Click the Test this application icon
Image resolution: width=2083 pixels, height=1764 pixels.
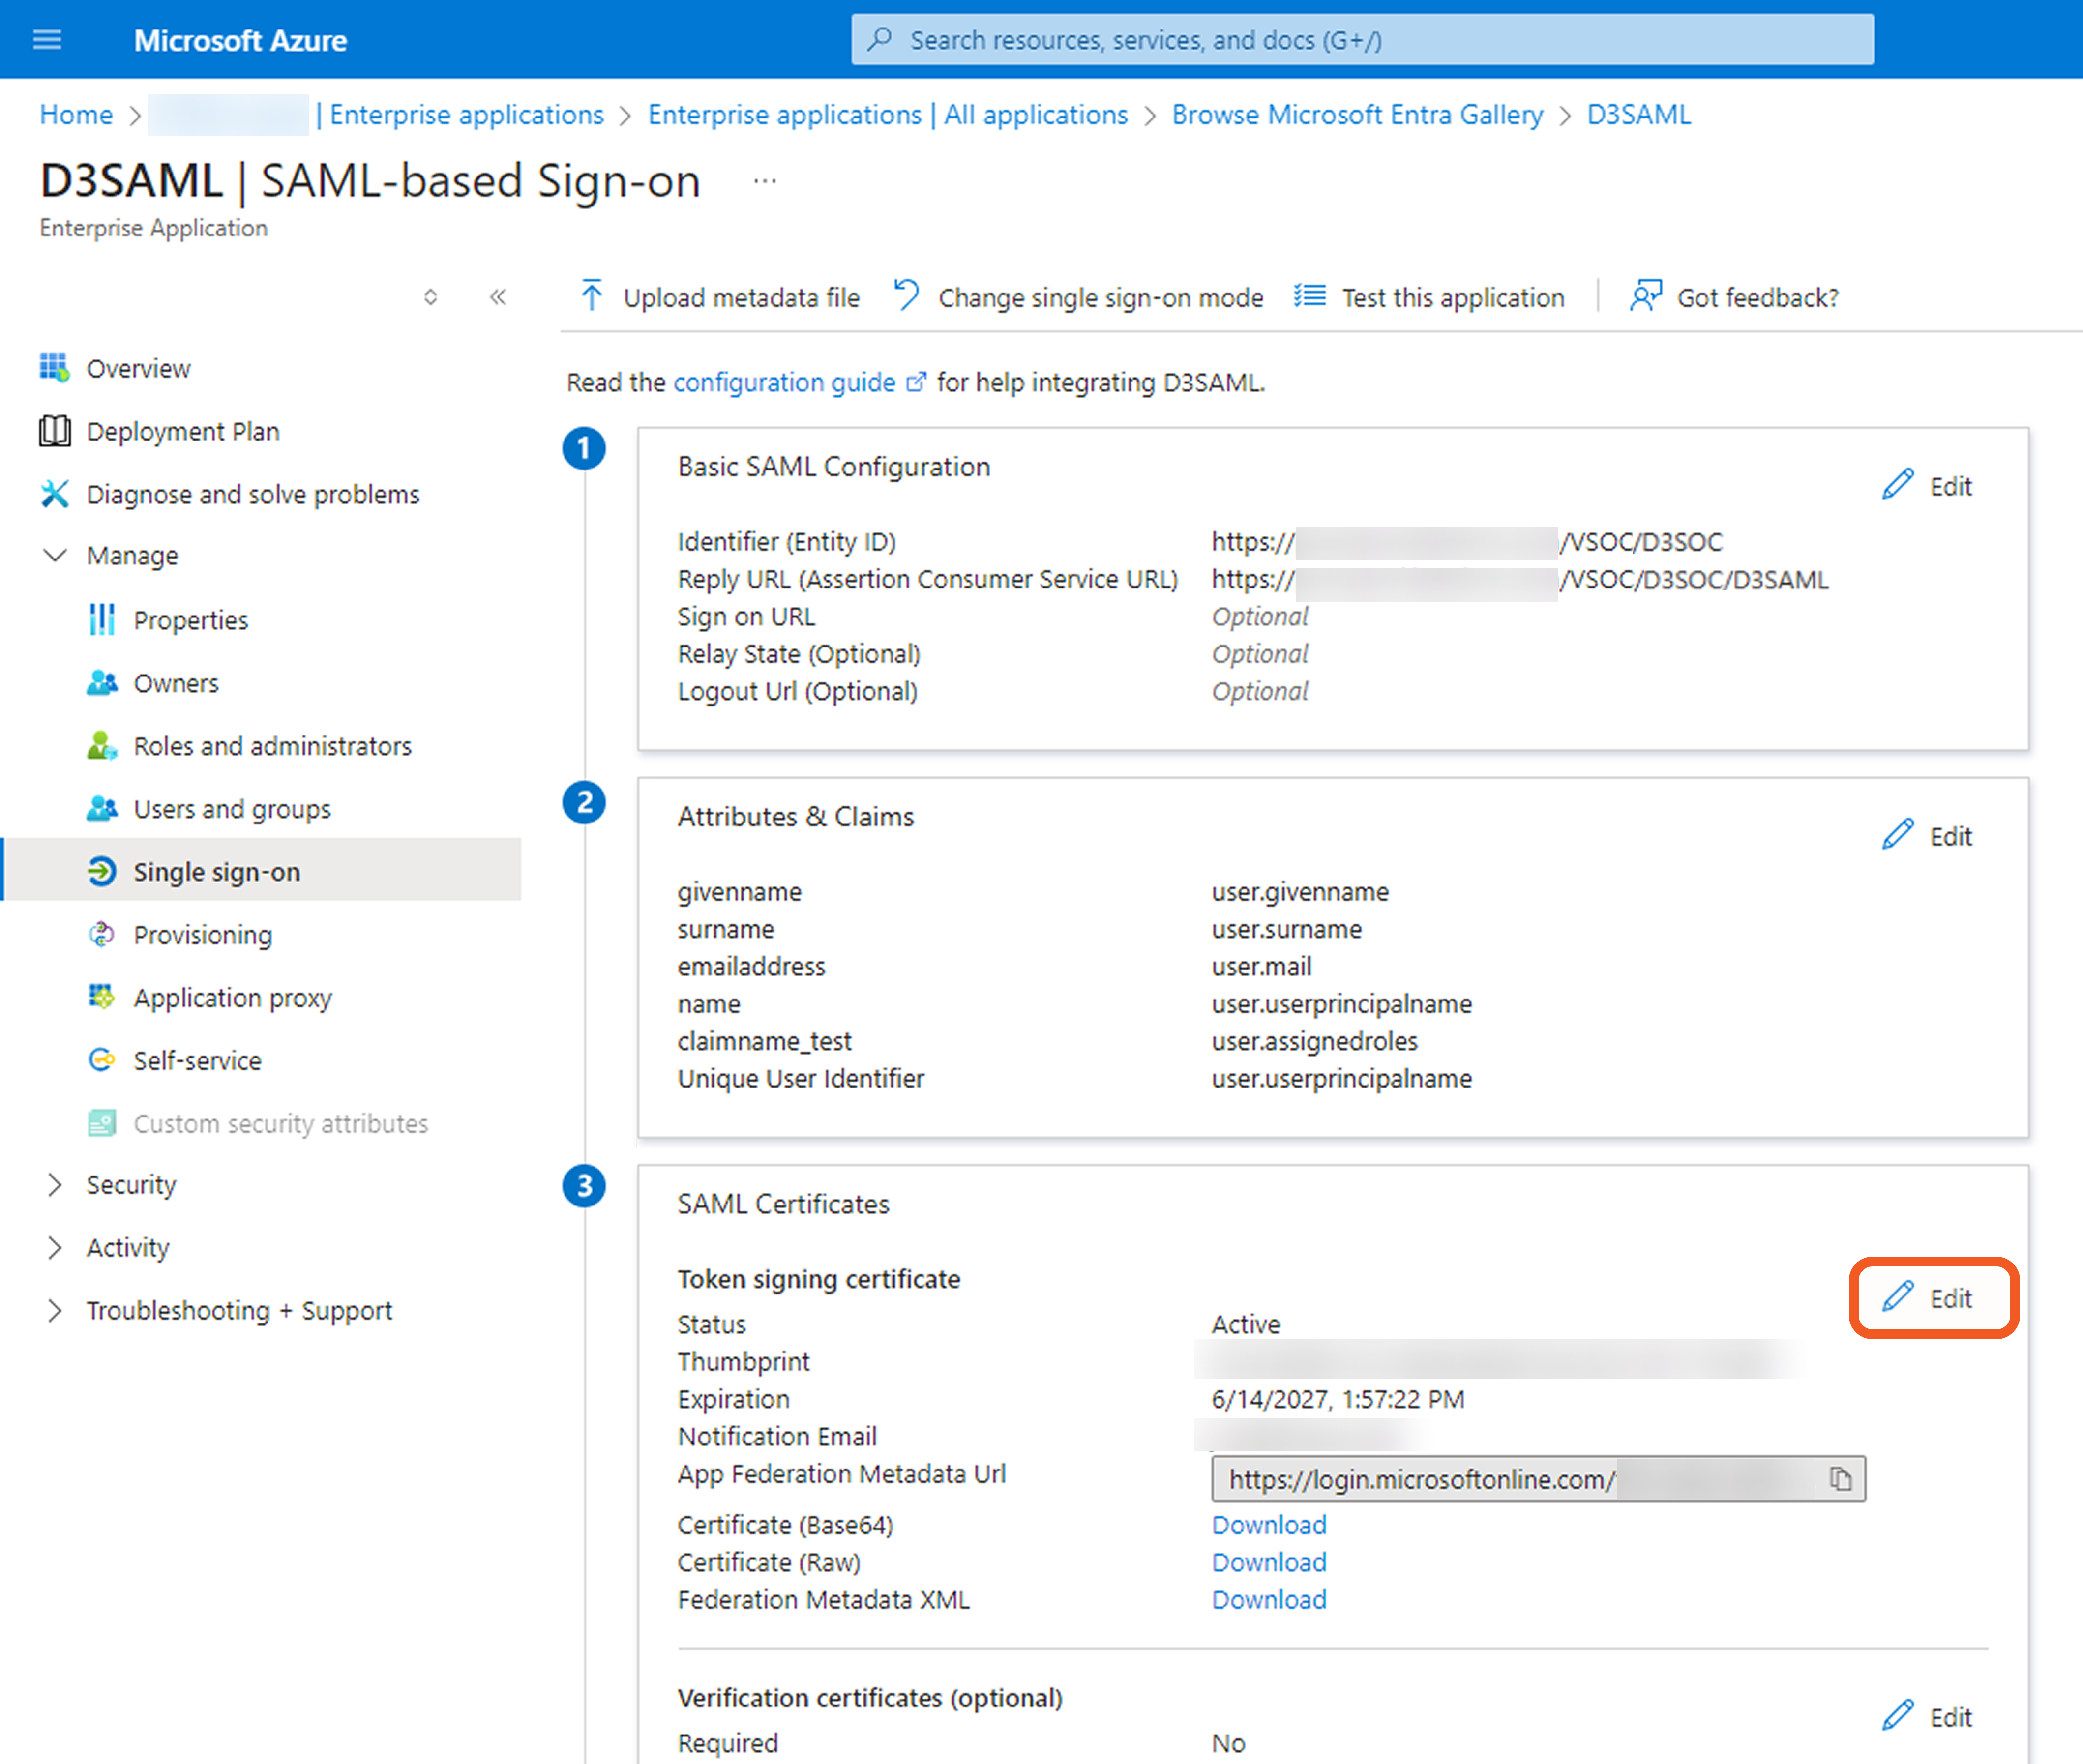[x=1310, y=296]
